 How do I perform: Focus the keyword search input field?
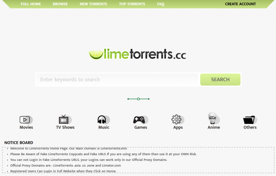[x=117, y=79]
